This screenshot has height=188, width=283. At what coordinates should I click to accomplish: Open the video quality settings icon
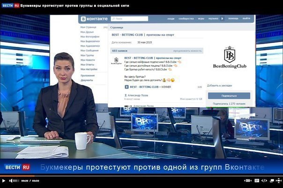(x=248, y=180)
